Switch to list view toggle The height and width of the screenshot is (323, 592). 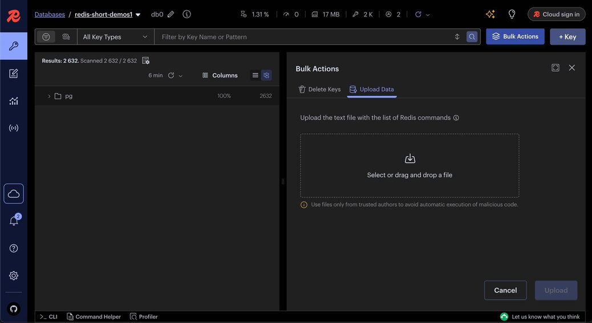256,75
